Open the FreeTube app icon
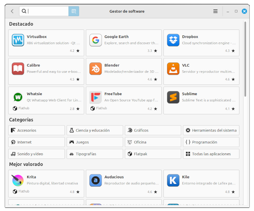The width and height of the screenshot is (254, 211). [x=96, y=97]
